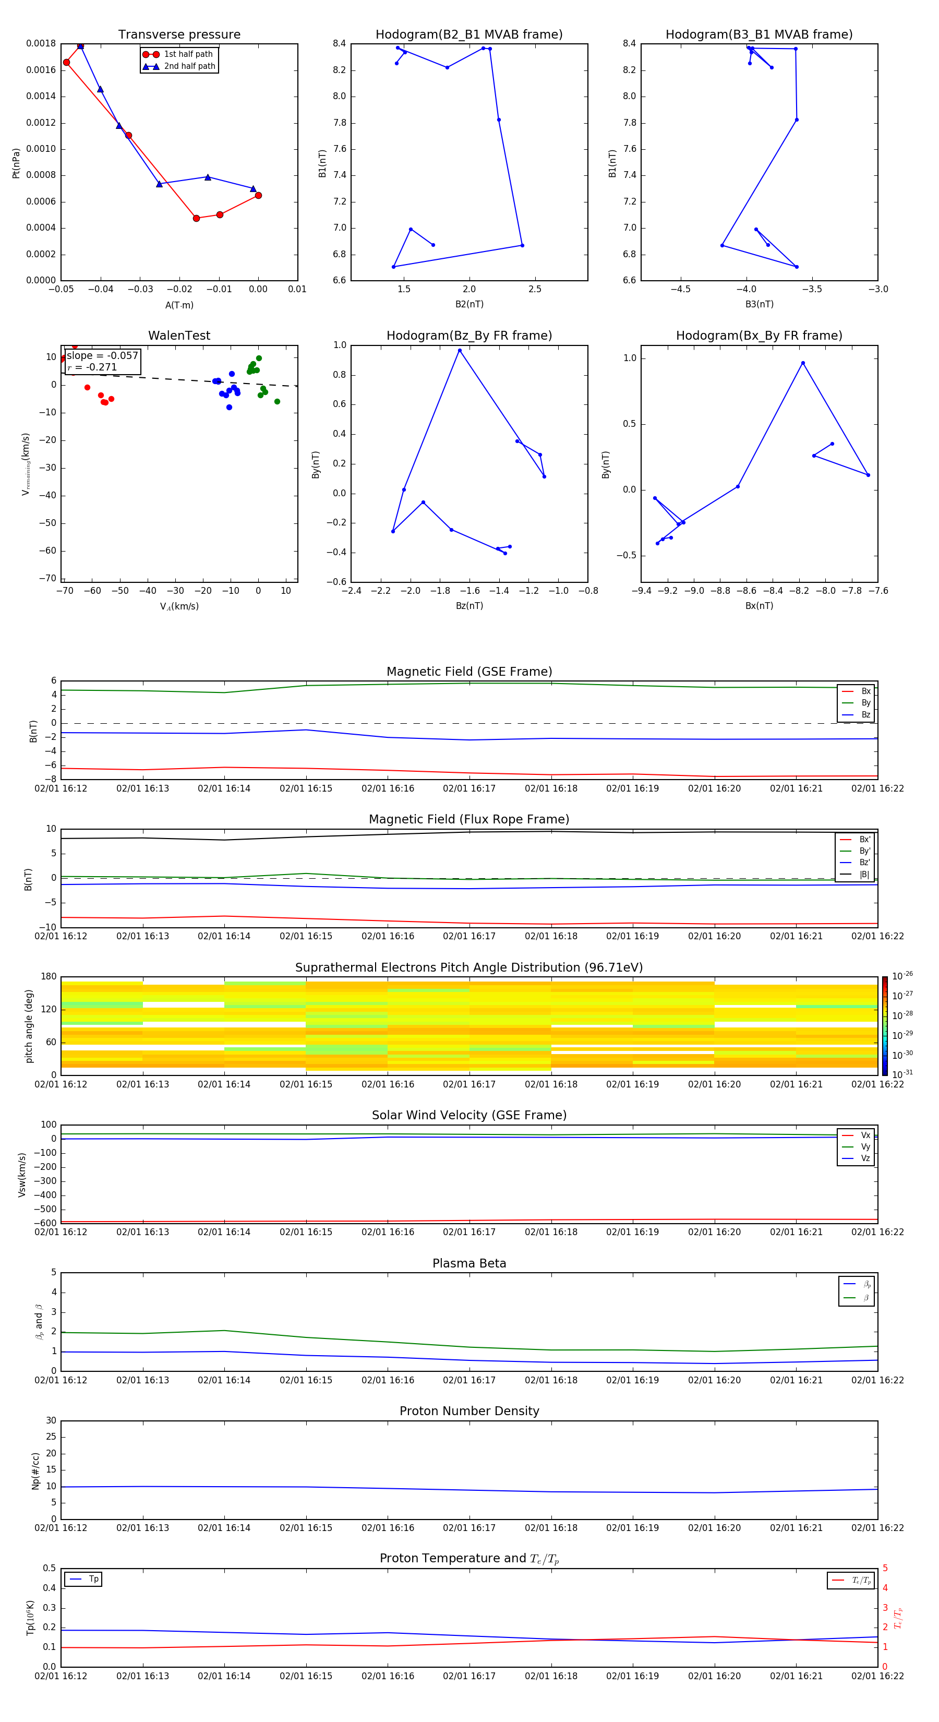The image size is (939, 1722).
Task: Click the 'Magnetic Field (GSE Frame)' title
Action: point(469,672)
